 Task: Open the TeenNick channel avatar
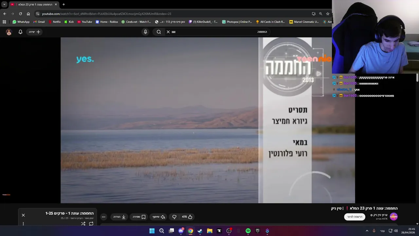pos(393,216)
